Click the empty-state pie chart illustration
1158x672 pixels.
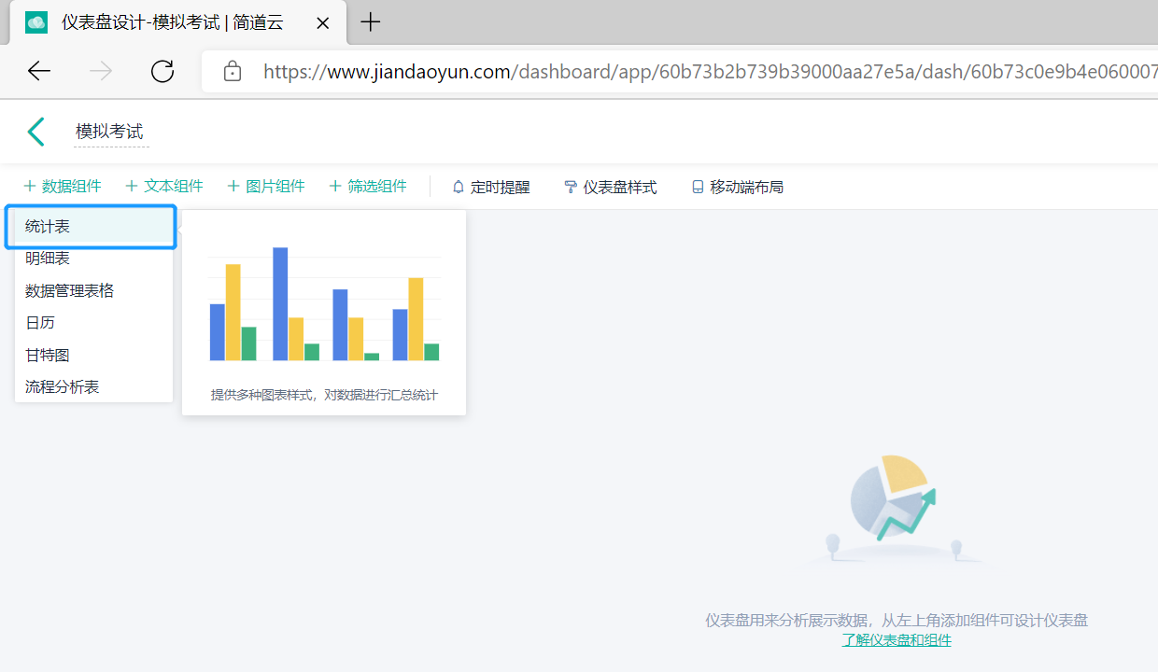[x=894, y=509]
